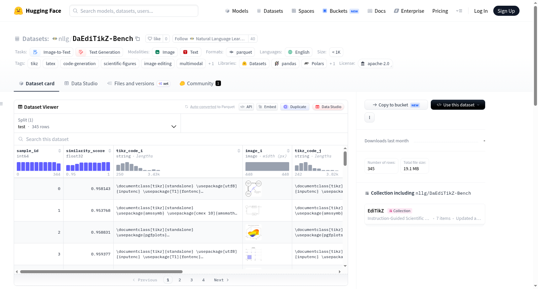Open the Pricing page
The height and width of the screenshot is (289, 538).
coord(440,11)
